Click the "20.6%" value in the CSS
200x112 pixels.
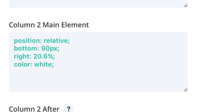pos(43,56)
